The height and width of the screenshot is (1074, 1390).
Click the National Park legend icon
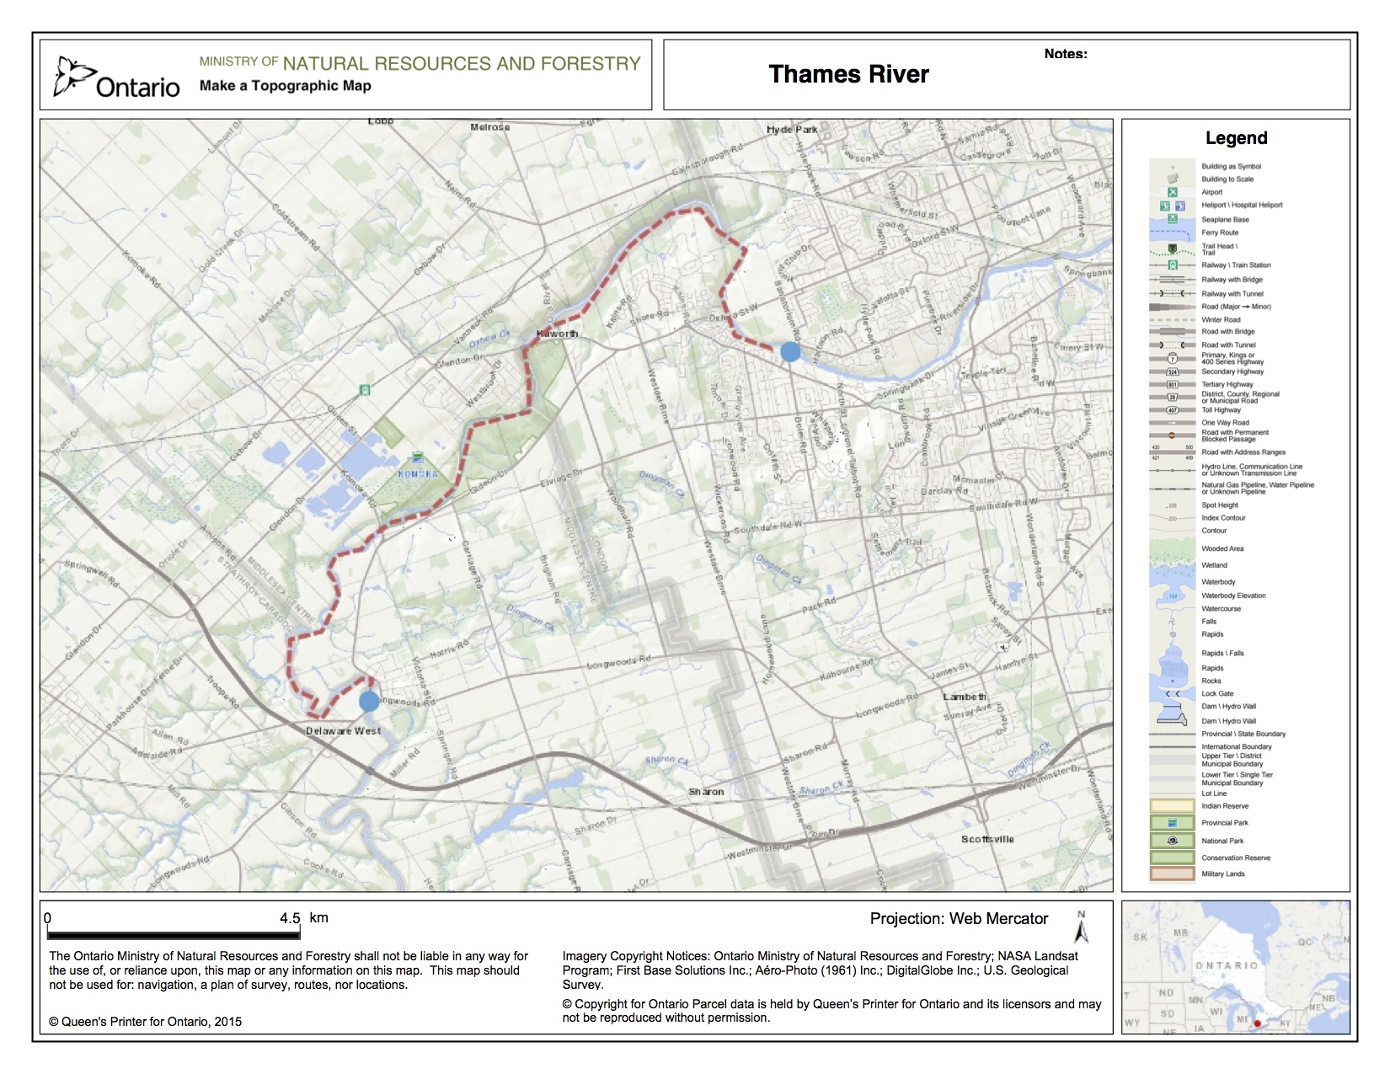(1172, 841)
